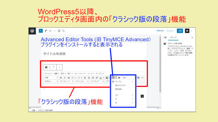Align text left
The width and height of the screenshot is (218, 122).
point(85,78)
